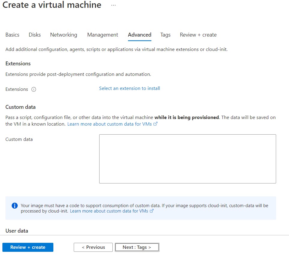This screenshot has width=289, height=256.
Task: Click the Advanced tab
Action: [x=139, y=35]
